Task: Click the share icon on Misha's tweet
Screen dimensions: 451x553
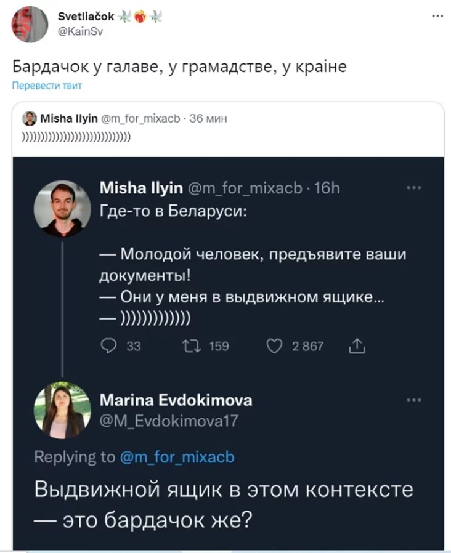Action: [357, 347]
